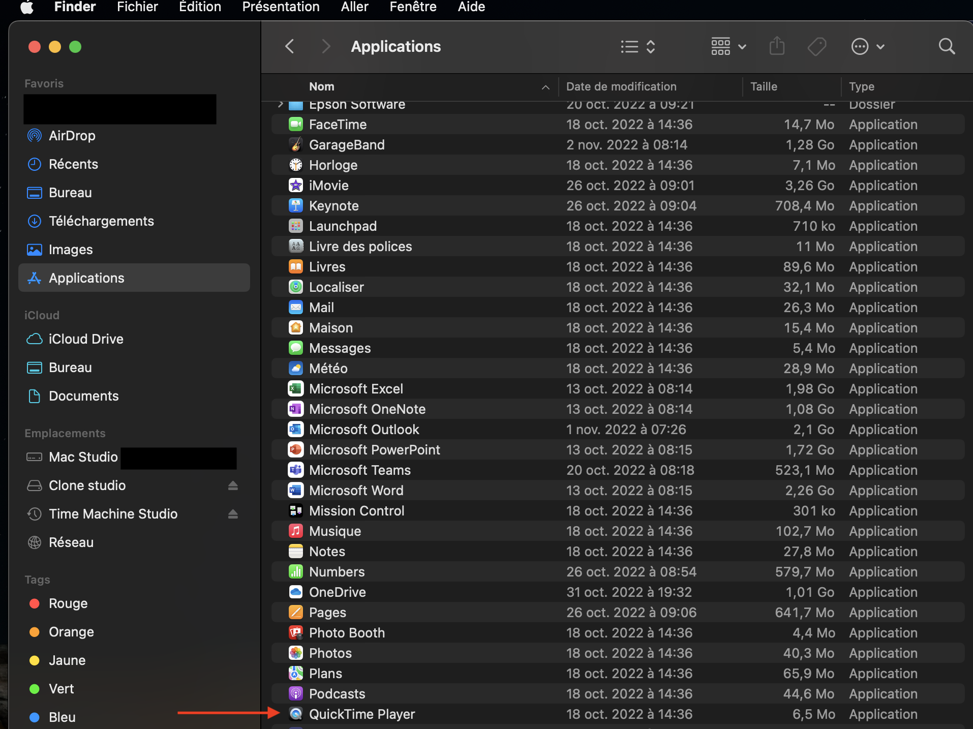The image size is (973, 729).
Task: Sort by Date de modification column
Action: click(x=650, y=87)
